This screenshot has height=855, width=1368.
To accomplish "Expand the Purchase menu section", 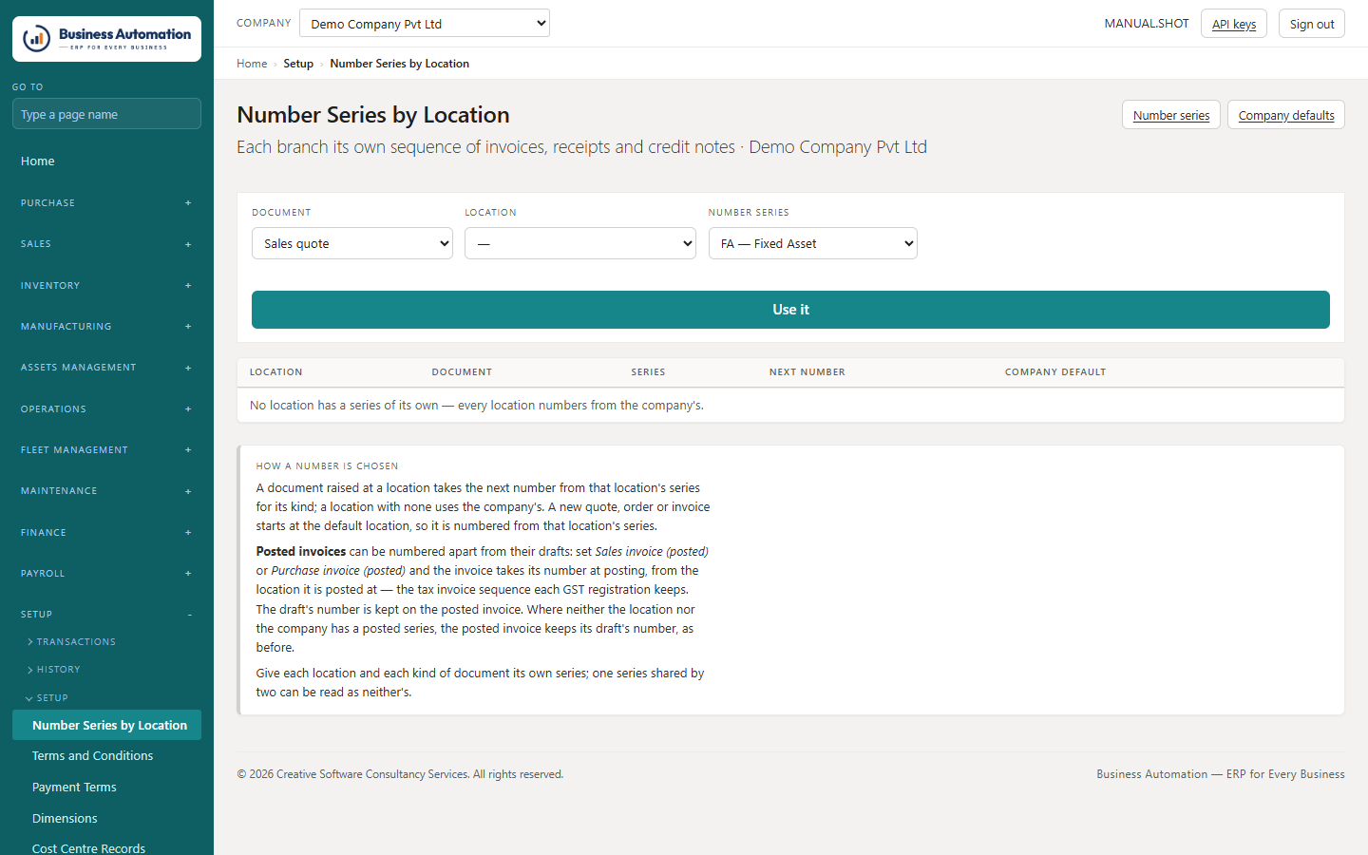I will [x=106, y=202].
